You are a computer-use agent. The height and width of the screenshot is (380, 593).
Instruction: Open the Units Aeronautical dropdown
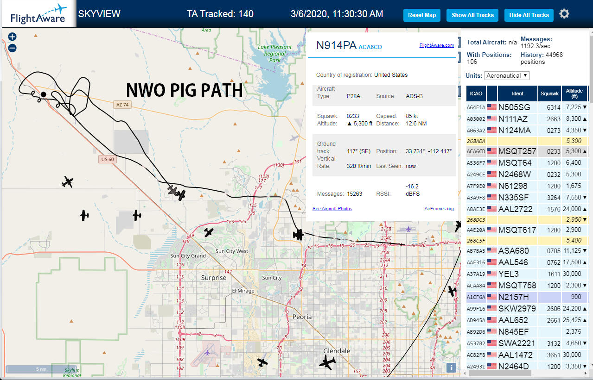(x=507, y=75)
